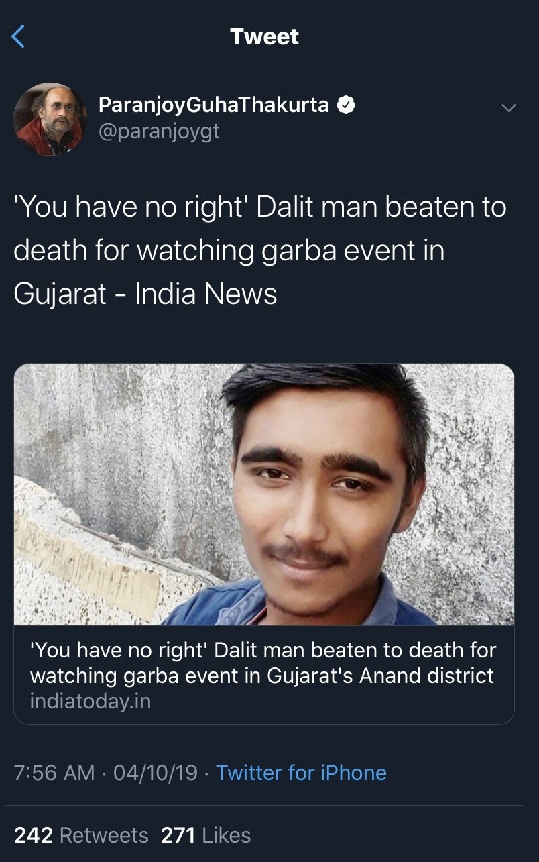Open the article preview photo of the man
Image resolution: width=539 pixels, height=862 pixels.
[264, 494]
